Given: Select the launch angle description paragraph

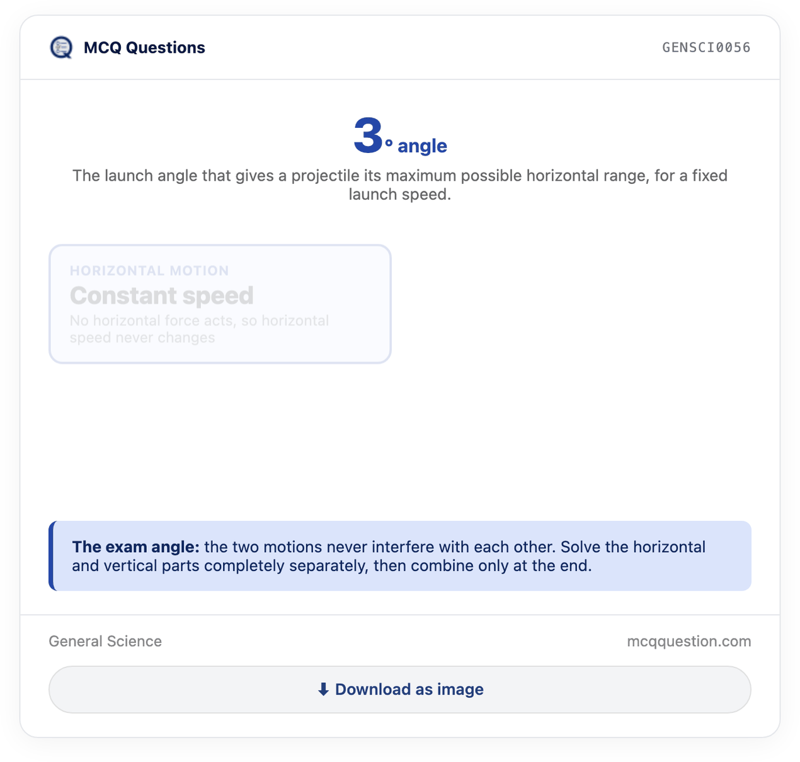Looking at the screenshot, I should tap(400, 185).
